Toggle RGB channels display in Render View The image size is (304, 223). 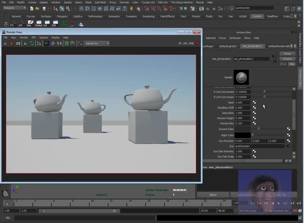coord(46,43)
